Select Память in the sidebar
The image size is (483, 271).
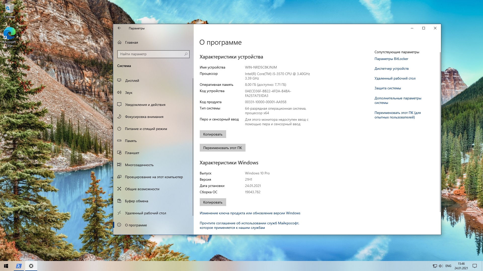point(153,141)
